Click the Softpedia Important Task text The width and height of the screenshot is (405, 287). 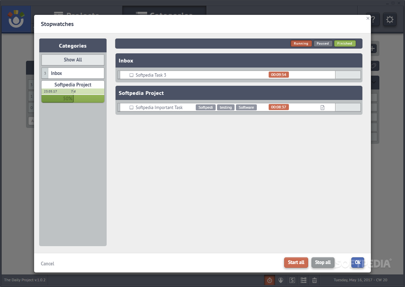pyautogui.click(x=159, y=107)
